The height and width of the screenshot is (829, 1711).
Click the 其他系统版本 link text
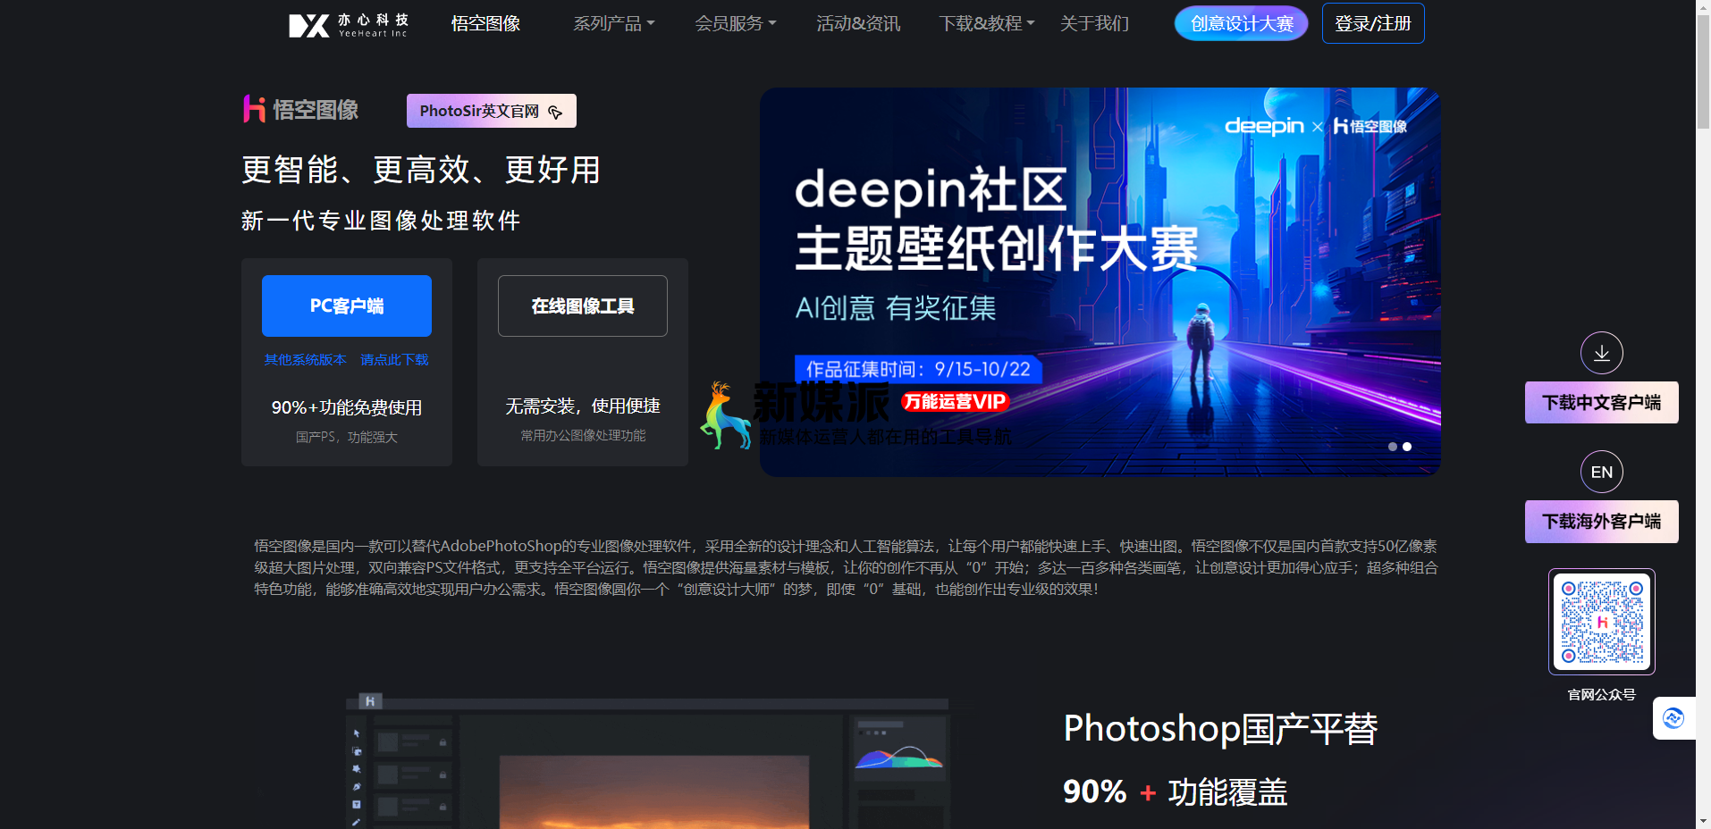coord(305,360)
